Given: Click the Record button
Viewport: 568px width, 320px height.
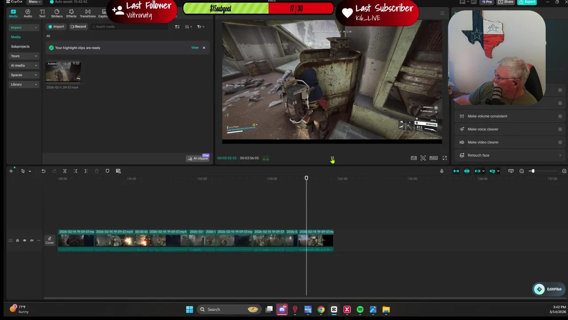Looking at the screenshot, I should pos(78,27).
